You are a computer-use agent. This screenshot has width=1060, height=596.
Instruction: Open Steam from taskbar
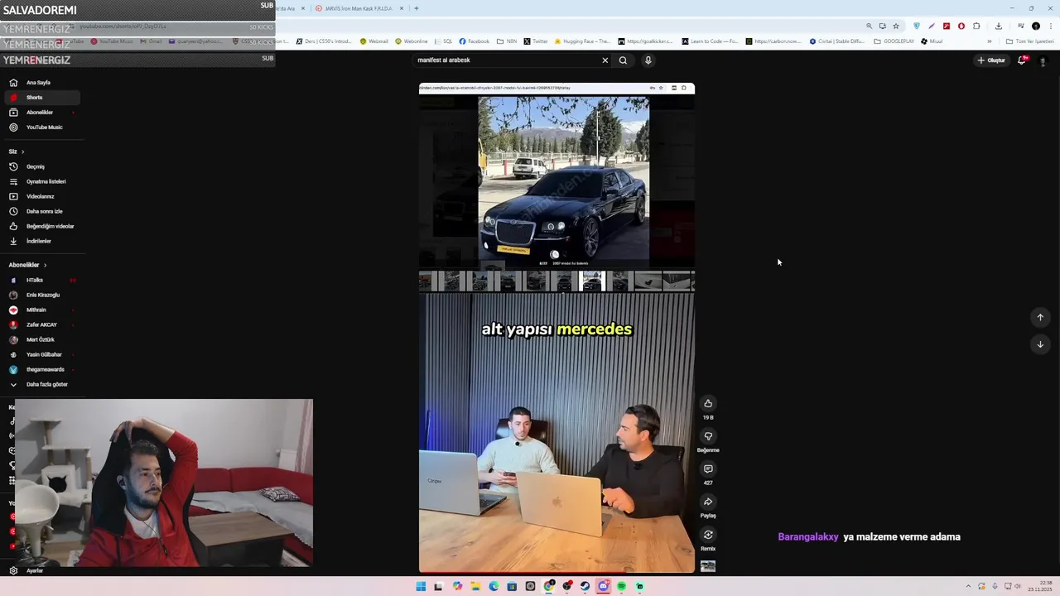585,586
